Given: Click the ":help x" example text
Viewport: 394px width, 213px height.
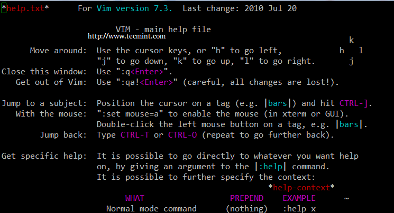Looking at the screenshot, I should point(299,208).
